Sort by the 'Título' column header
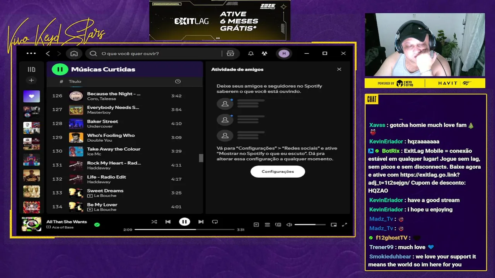 click(75, 81)
